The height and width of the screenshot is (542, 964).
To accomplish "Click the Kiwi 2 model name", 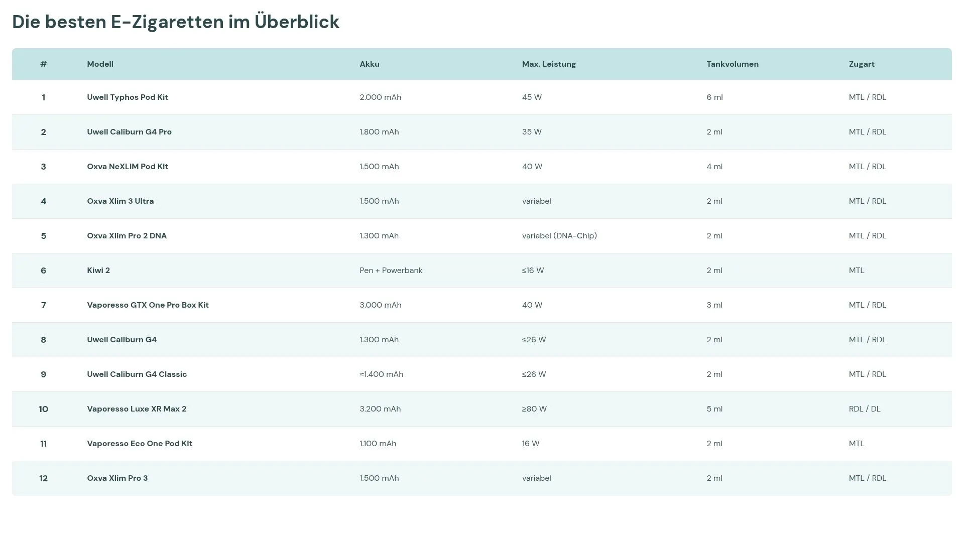I will (x=98, y=270).
